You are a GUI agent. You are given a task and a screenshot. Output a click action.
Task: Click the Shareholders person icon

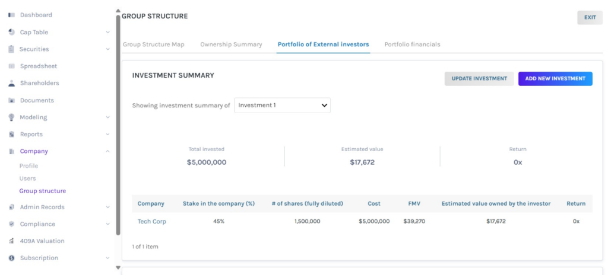pyautogui.click(x=12, y=83)
